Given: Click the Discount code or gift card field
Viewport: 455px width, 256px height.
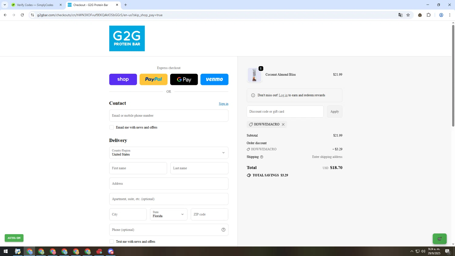Looking at the screenshot, I should point(285,112).
